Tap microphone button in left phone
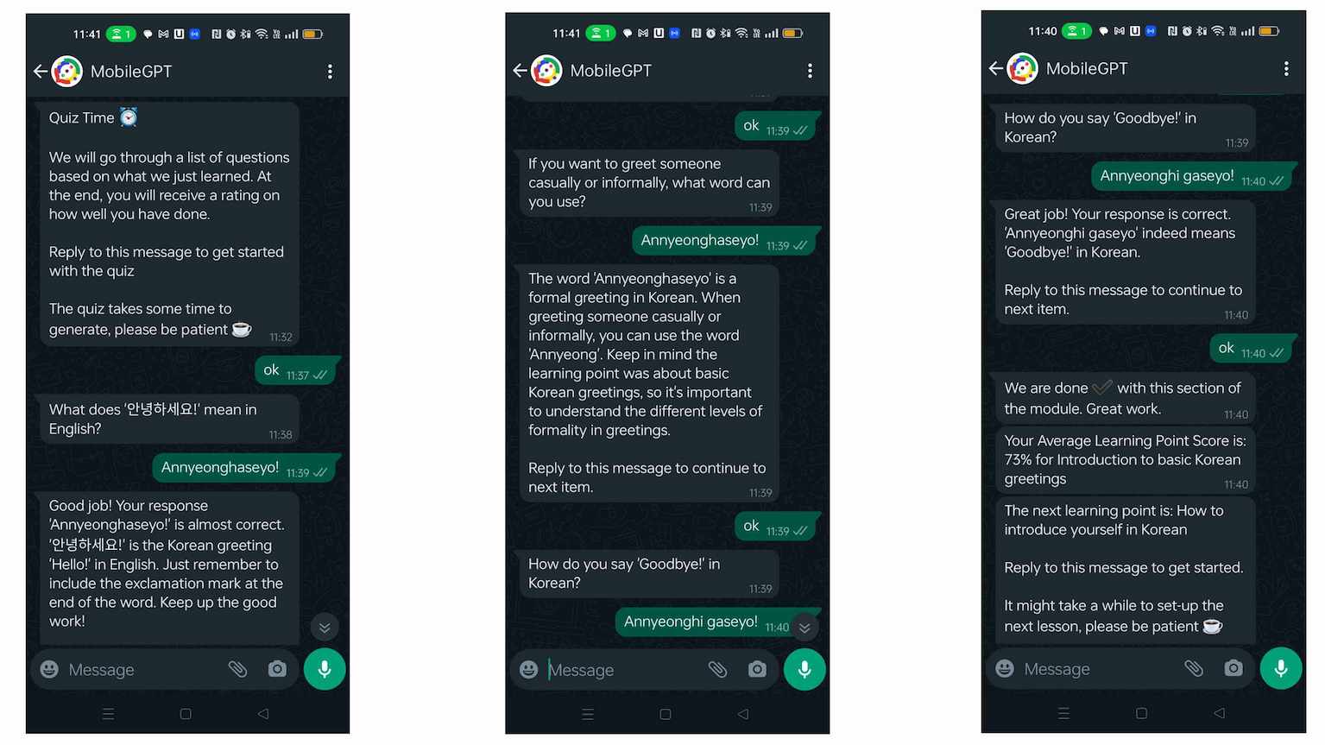 point(325,669)
